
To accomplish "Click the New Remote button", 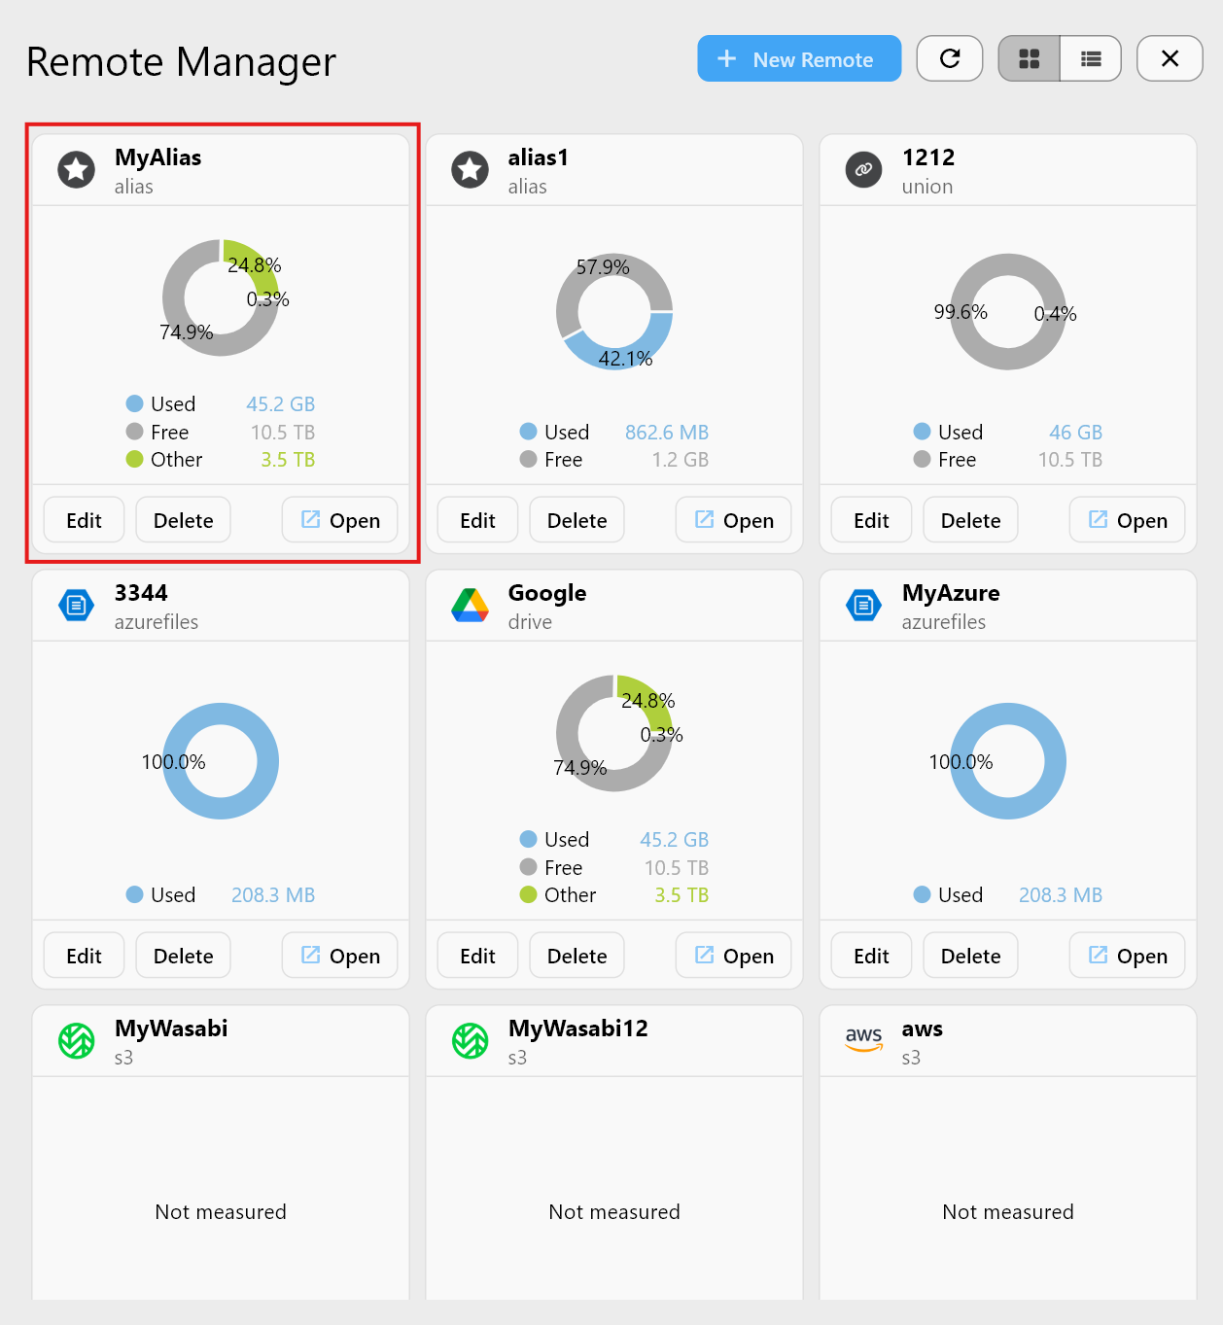I will [x=798, y=58].
